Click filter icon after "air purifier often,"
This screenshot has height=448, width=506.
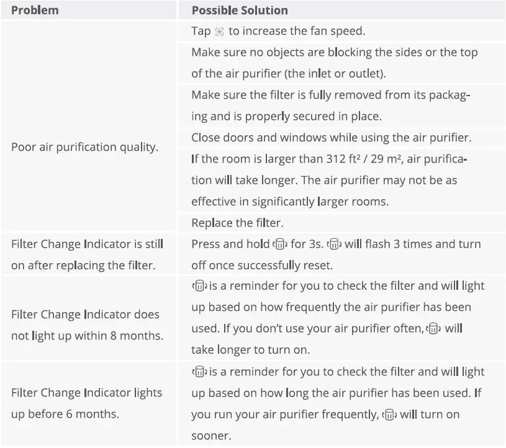coord(434,329)
